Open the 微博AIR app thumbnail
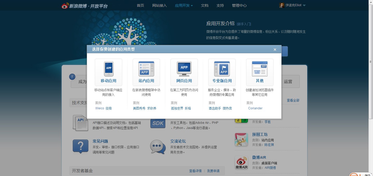Screen dimensions: 373x176 pos(241,163)
